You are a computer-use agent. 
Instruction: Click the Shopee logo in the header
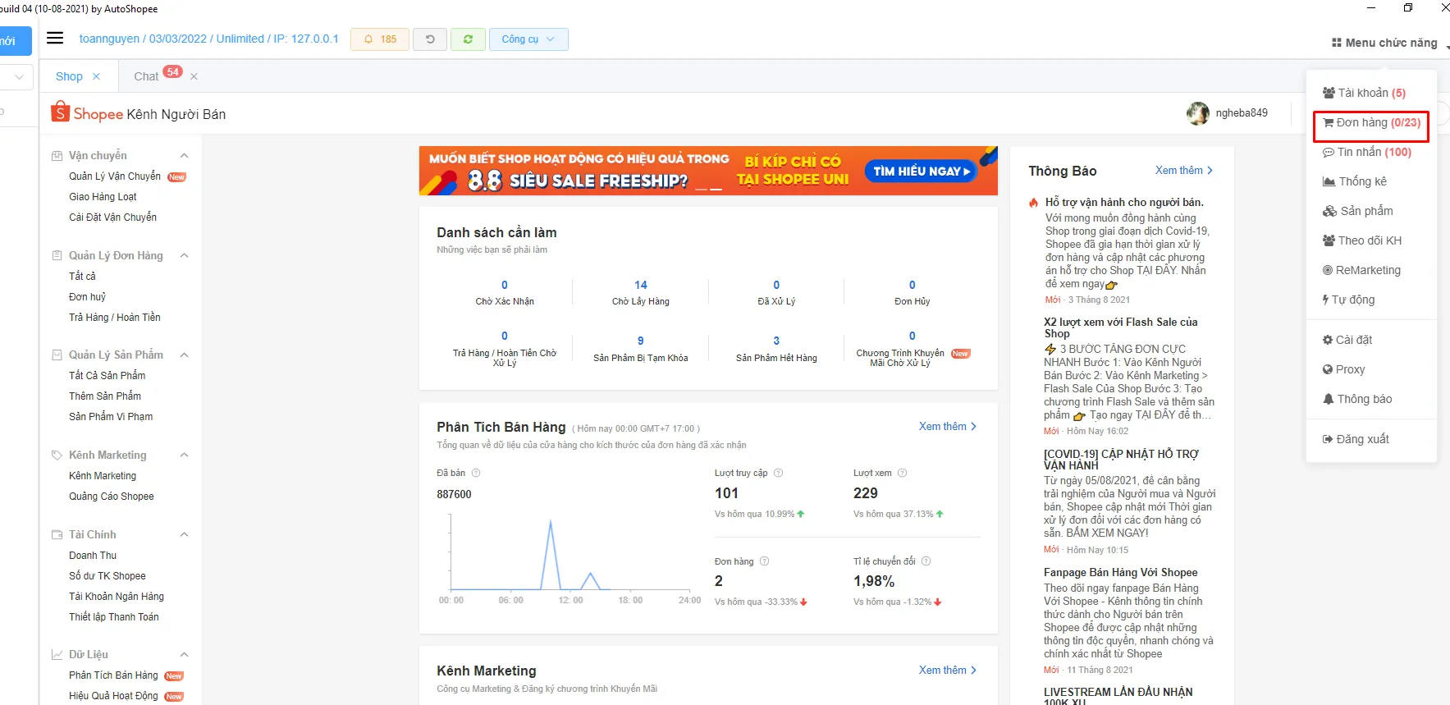pyautogui.click(x=87, y=113)
